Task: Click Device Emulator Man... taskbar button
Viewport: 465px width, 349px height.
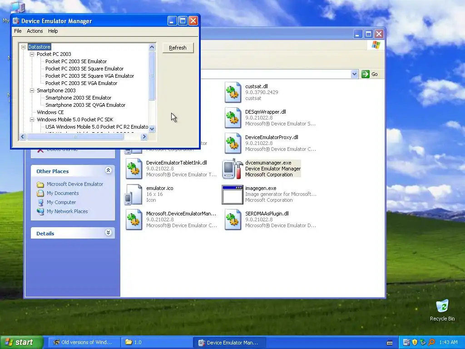Action: (x=229, y=343)
